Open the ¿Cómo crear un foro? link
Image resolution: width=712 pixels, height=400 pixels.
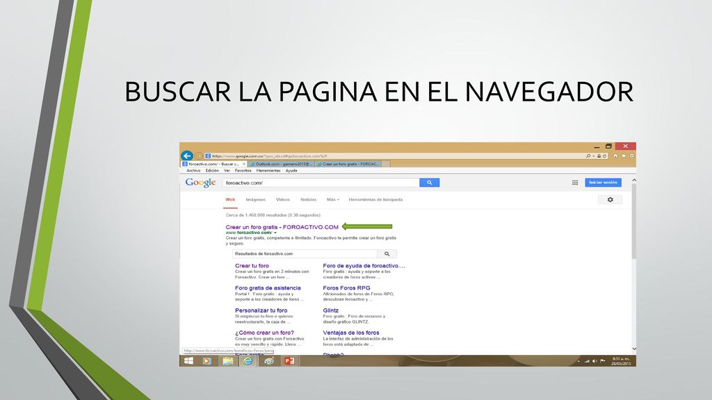tap(264, 333)
